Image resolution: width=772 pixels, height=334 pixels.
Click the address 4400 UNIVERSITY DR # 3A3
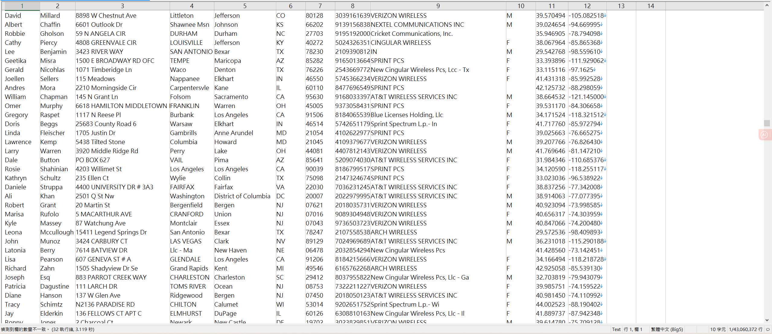pos(114,187)
